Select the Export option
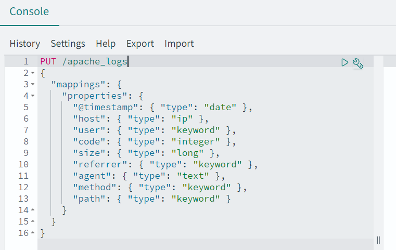Viewport: 396px width, 250px height. coord(140,44)
